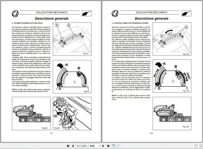The height and width of the screenshot is (149, 203).
Task: Click the Fig.10-9 lever diagram
Action: (172, 39)
